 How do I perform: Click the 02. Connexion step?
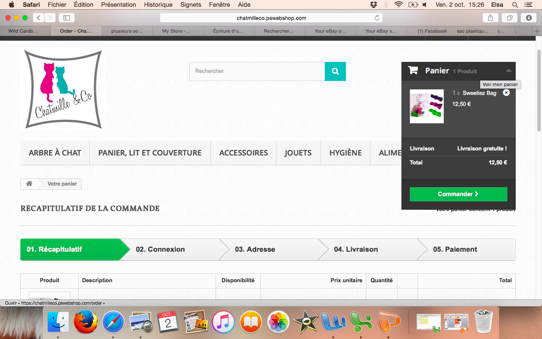tap(169, 250)
